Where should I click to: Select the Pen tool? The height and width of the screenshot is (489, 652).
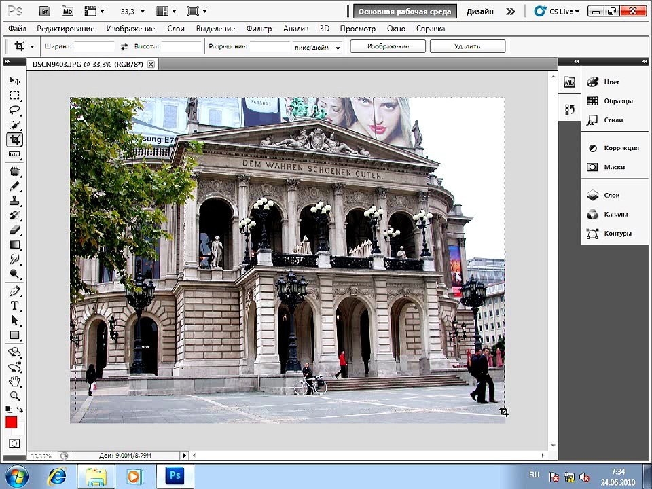pyautogui.click(x=14, y=291)
